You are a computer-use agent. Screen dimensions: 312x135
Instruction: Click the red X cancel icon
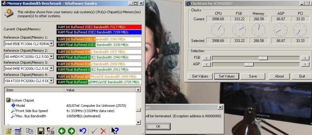point(103,131)
